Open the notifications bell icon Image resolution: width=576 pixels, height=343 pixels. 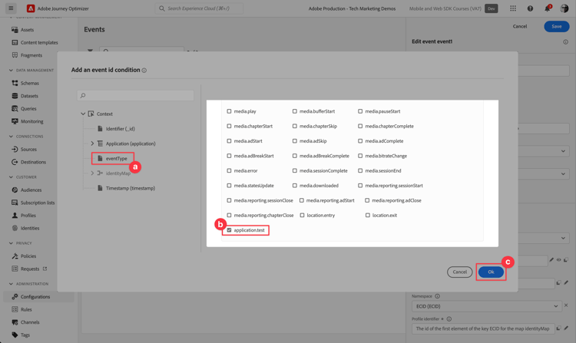tap(548, 8)
